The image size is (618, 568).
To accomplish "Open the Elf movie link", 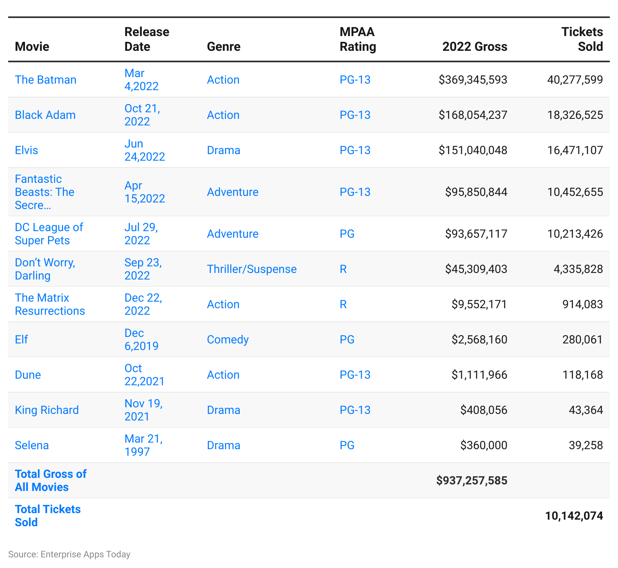I will click(x=21, y=339).
